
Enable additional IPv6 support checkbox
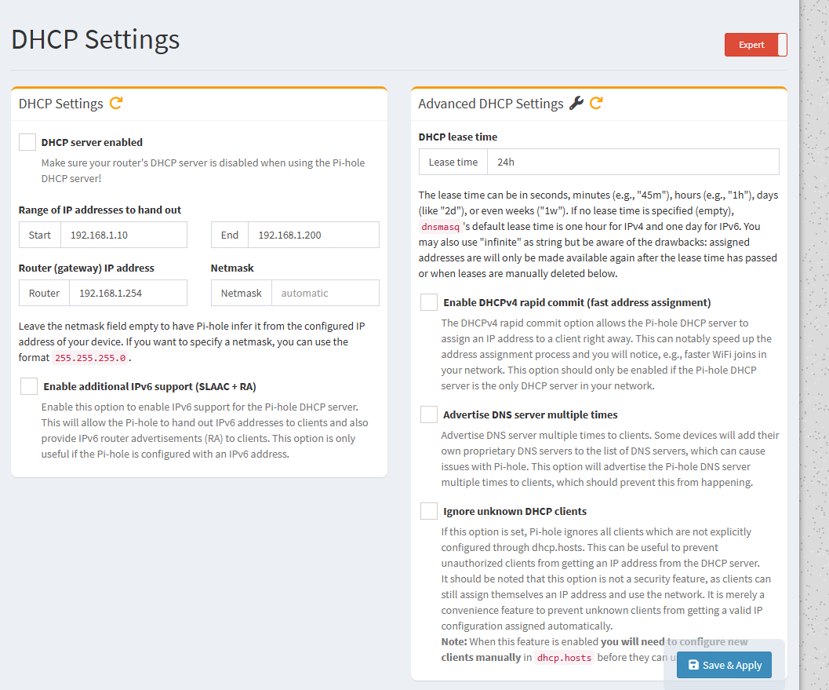click(x=29, y=386)
